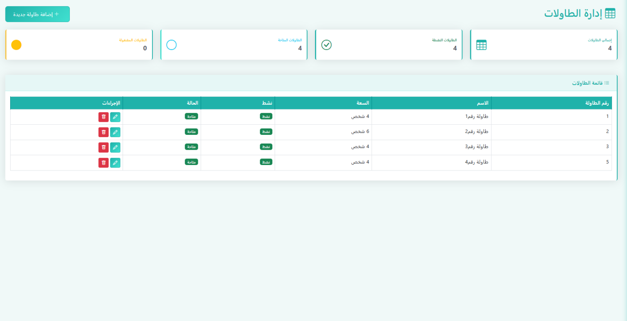Delete طاولة رقم4 with trash icon

[x=103, y=163]
